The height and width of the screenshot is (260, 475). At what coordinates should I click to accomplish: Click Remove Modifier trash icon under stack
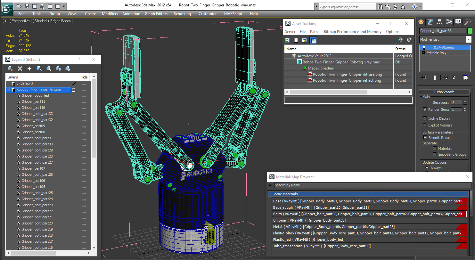(x=454, y=77)
